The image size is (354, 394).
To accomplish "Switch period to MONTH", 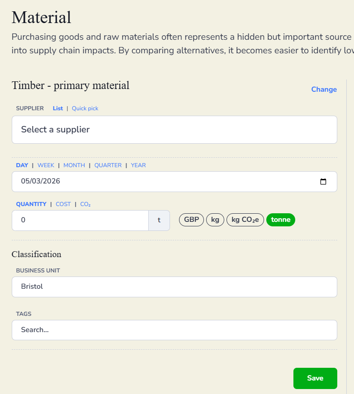I will 74,165.
